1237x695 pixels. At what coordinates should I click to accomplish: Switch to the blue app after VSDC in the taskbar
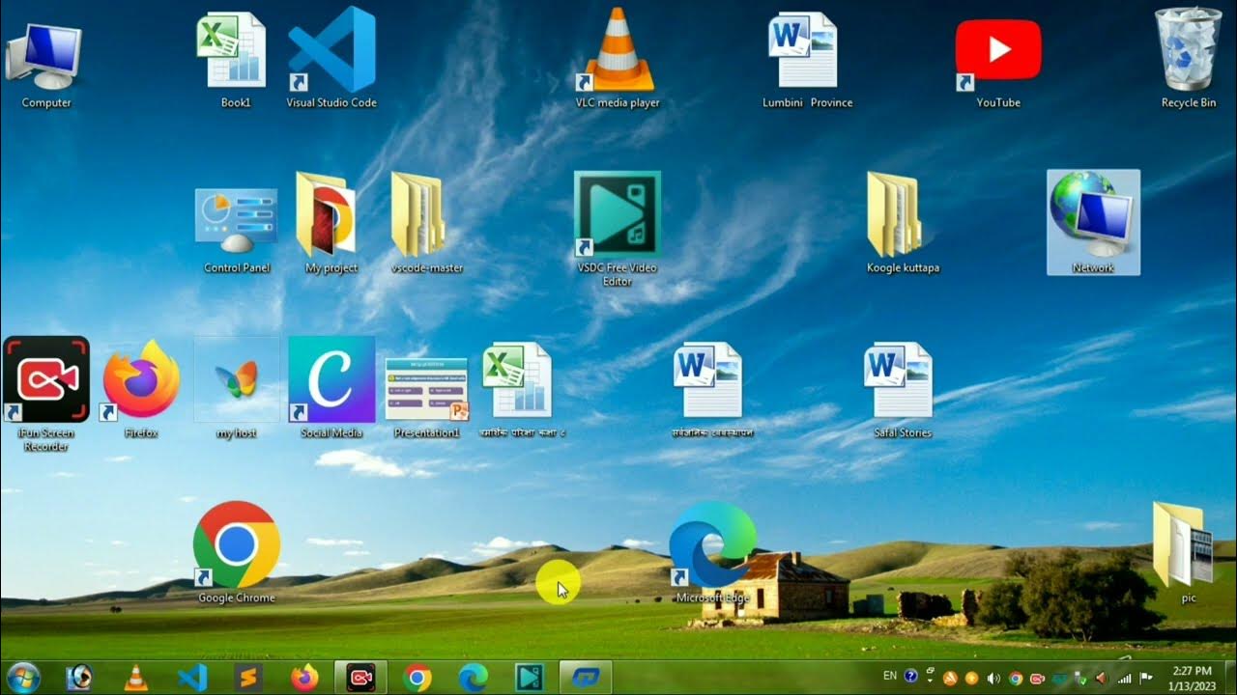tap(586, 678)
